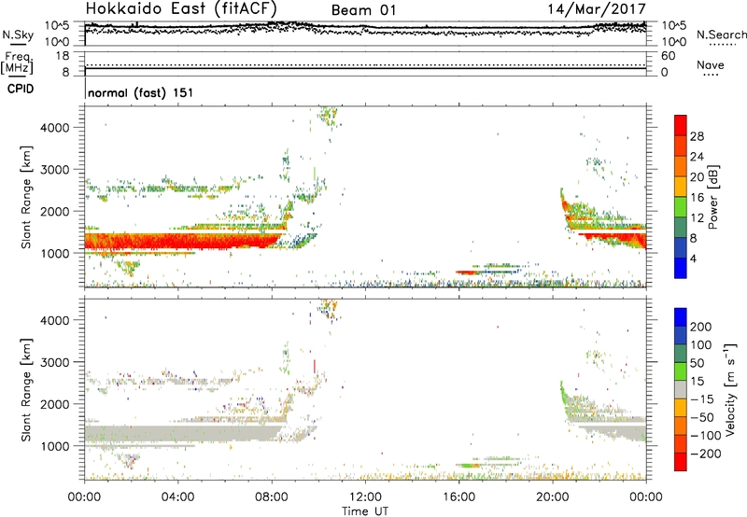Click the 'Freq. [MHz]' axis label
This screenshot has height=517, width=747.
pyautogui.click(x=17, y=63)
